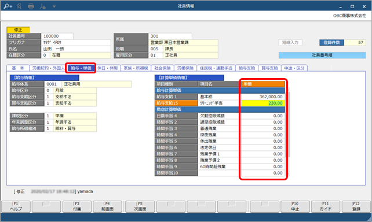
Task: Click the search-add magnifier icon in title bar
Action: pos(8,6)
